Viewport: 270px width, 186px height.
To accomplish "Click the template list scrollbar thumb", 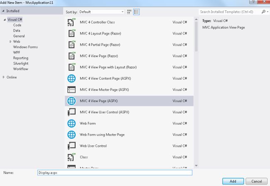I will [x=196, y=37].
